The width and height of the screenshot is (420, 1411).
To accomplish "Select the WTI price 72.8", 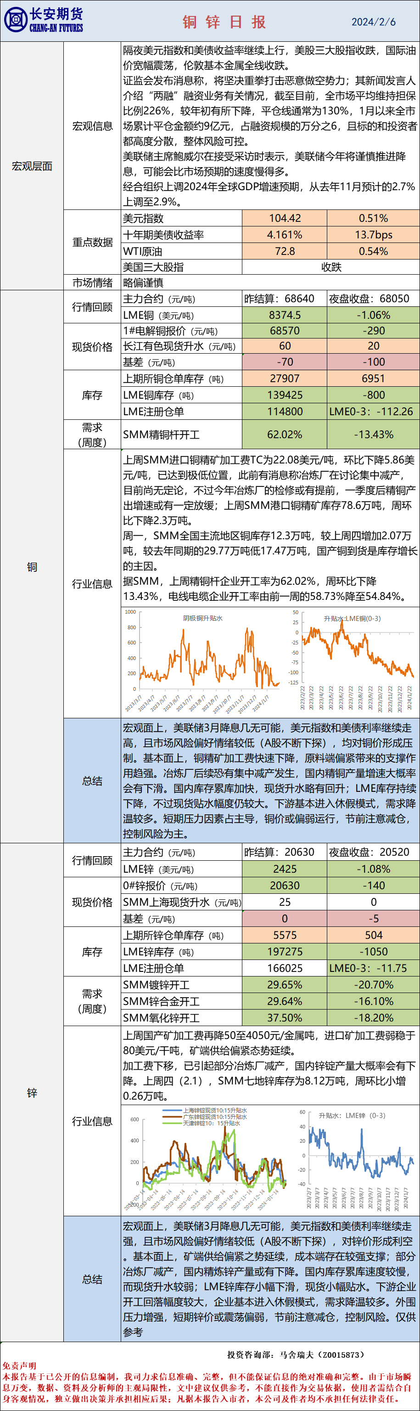I will coord(285,251).
